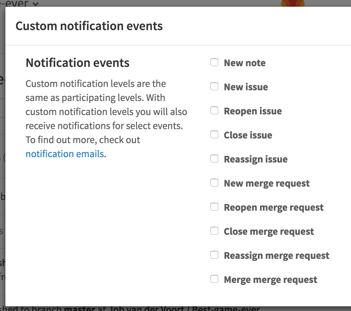Enable "Close issue" notifications
Viewport: 351px width, 311px height.
tap(214, 134)
